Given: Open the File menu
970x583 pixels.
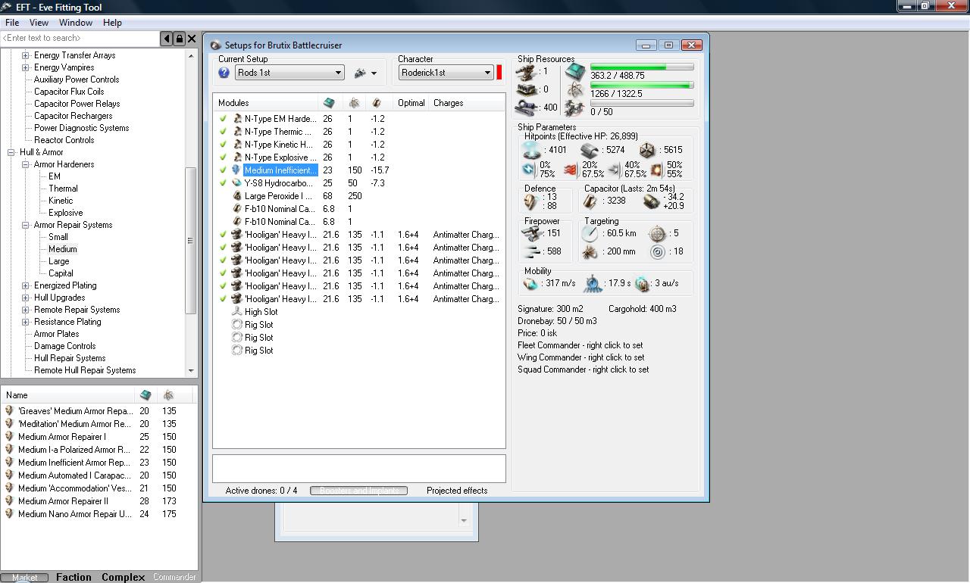Looking at the screenshot, I should tap(12, 23).
